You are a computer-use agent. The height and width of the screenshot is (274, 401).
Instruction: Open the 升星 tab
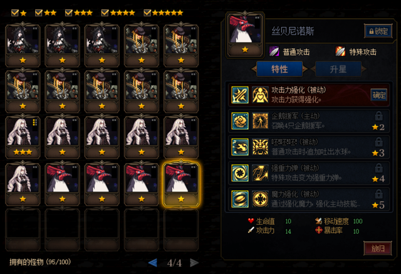338,69
